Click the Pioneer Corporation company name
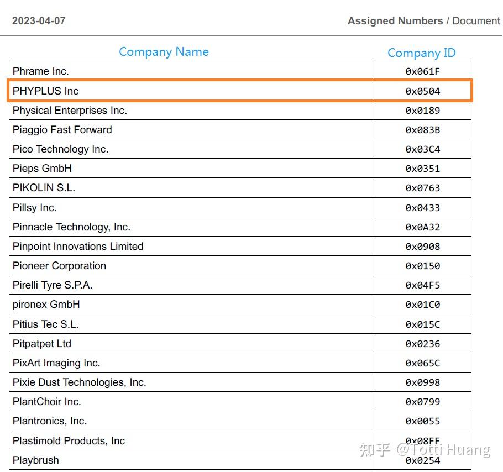 click(59, 265)
